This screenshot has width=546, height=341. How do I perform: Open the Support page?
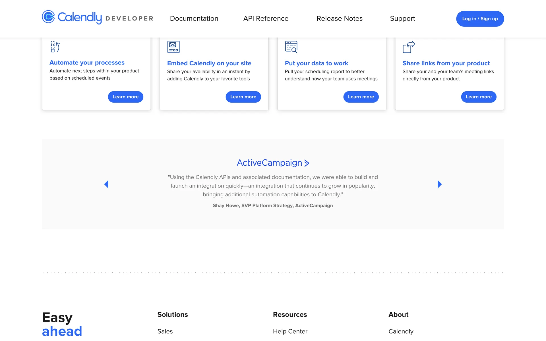point(402,18)
